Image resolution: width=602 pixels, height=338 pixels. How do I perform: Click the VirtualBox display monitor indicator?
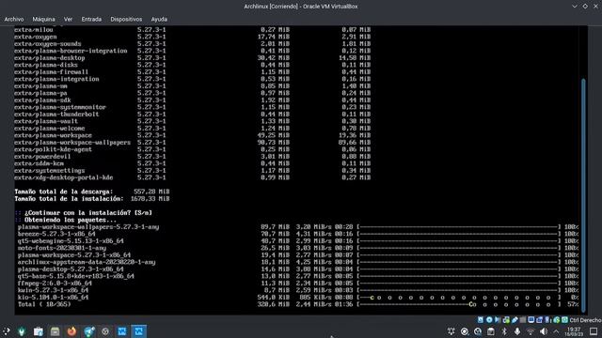(531, 319)
